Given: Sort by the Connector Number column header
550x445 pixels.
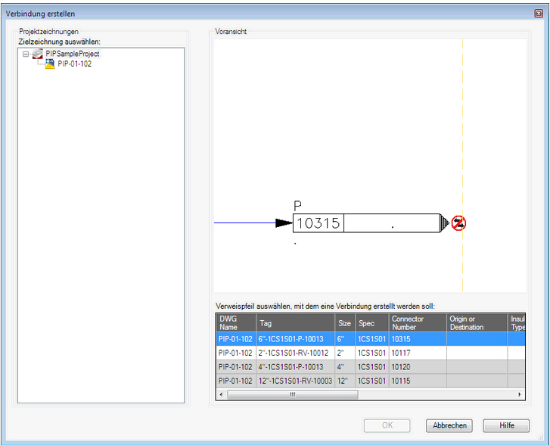Looking at the screenshot, I should [418, 323].
